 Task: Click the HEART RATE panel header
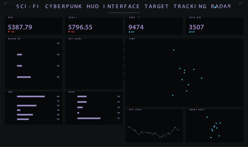tap(196, 109)
